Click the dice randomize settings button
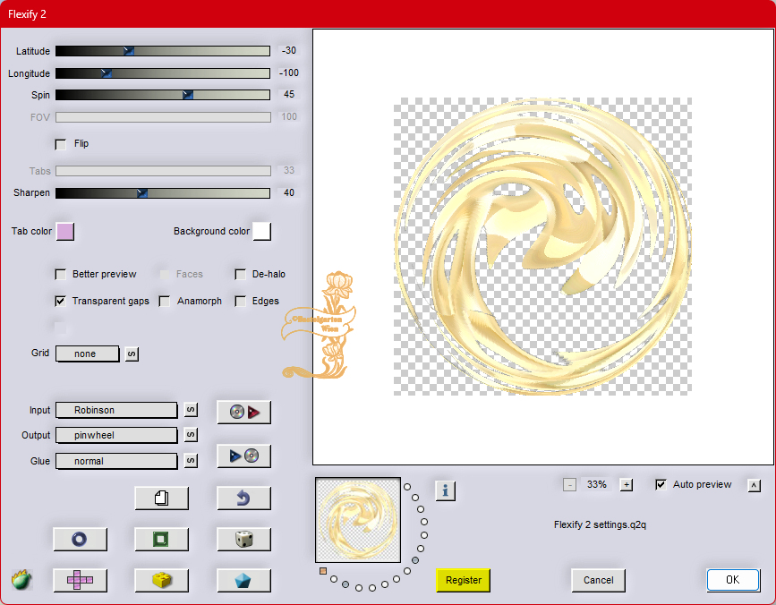 (243, 539)
